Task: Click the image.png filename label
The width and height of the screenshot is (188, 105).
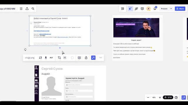Action: pyautogui.click(x=30, y=58)
